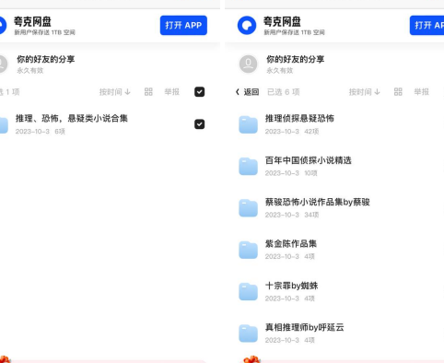Click folder icon of 紫金陈作品集
Image resolution: width=444 pixels, height=363 pixels.
(x=248, y=250)
